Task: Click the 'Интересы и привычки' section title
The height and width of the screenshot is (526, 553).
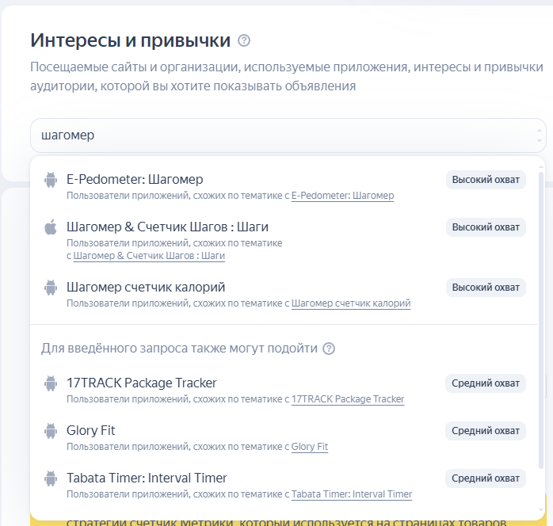Action: [130, 40]
